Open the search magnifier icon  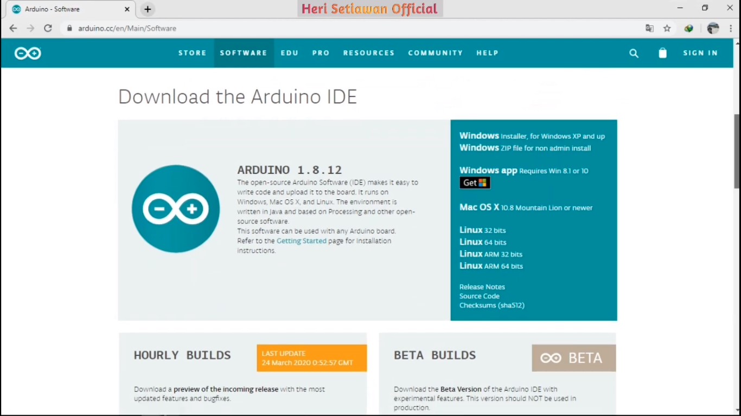634,53
